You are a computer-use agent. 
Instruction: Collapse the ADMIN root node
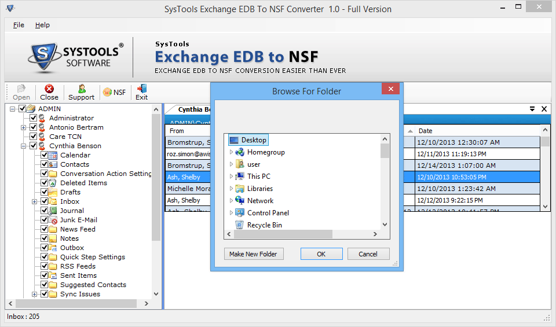click(12, 109)
